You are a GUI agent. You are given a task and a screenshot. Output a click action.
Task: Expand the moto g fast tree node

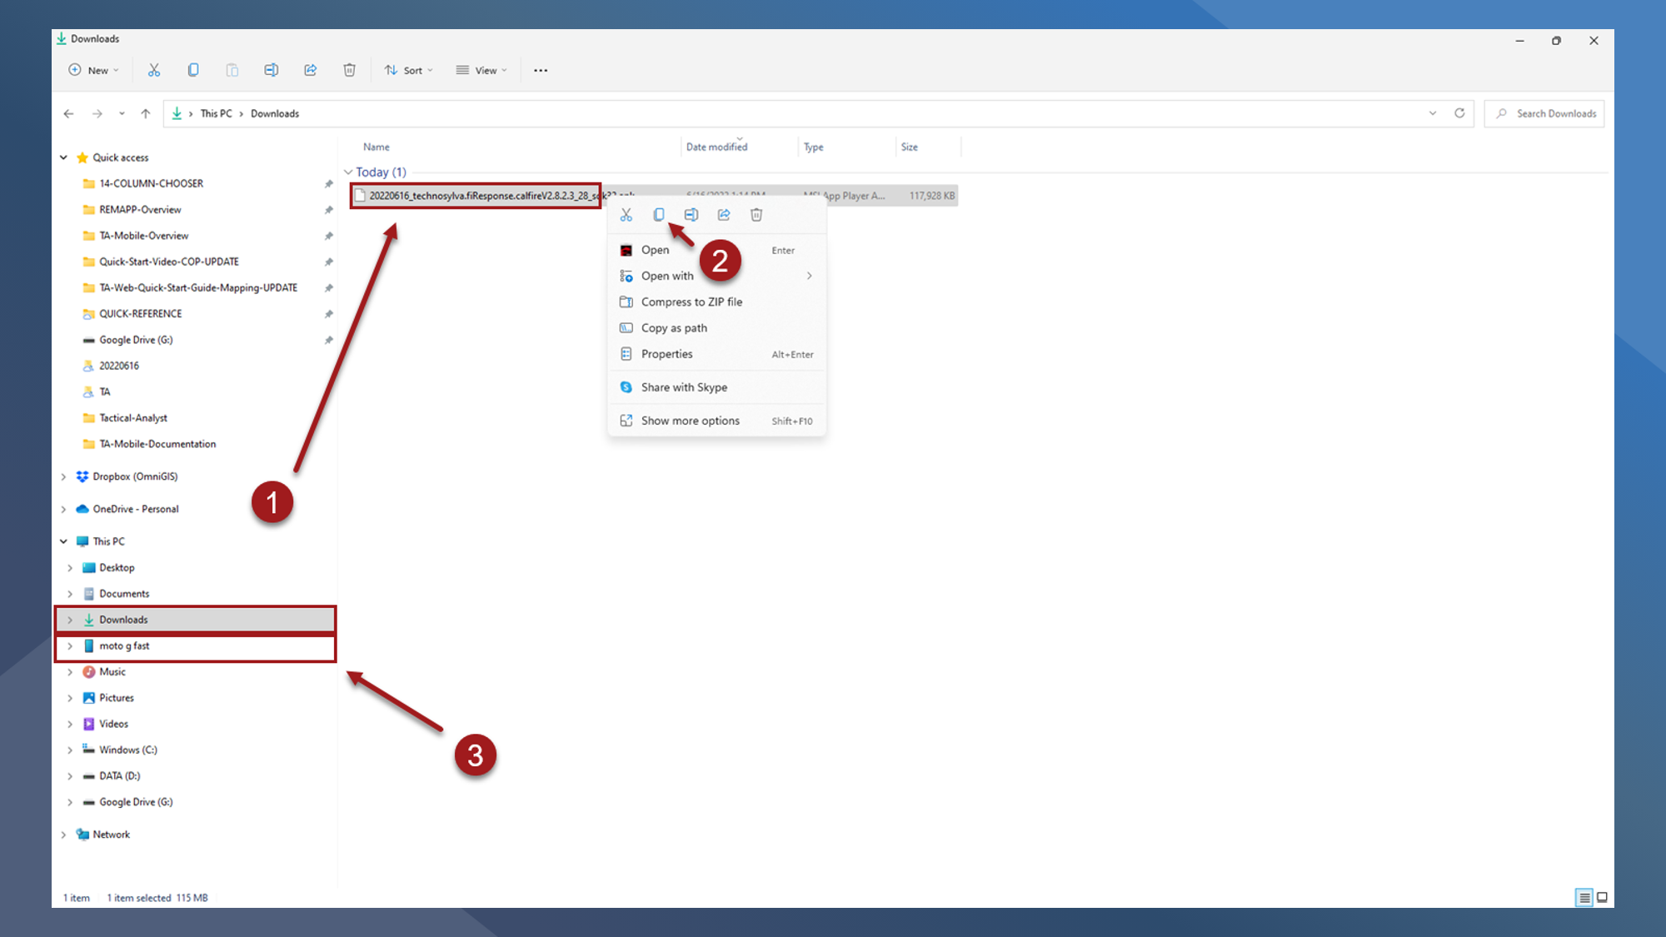[70, 645]
